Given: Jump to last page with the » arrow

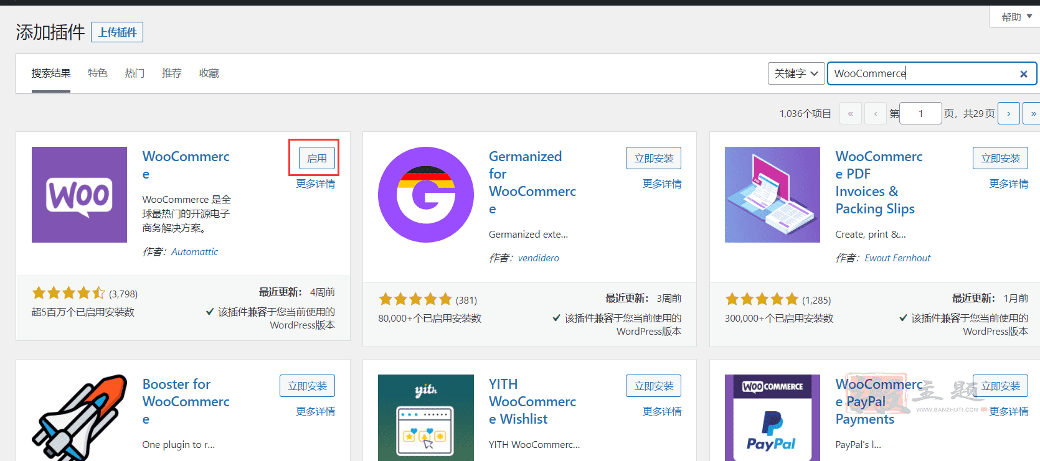Looking at the screenshot, I should pos(1032,113).
